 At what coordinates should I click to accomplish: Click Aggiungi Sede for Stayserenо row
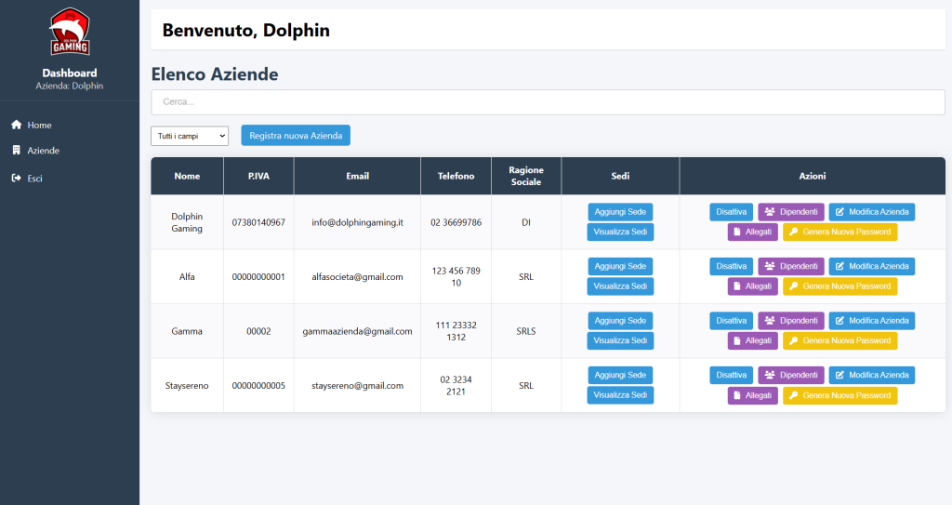pos(620,375)
